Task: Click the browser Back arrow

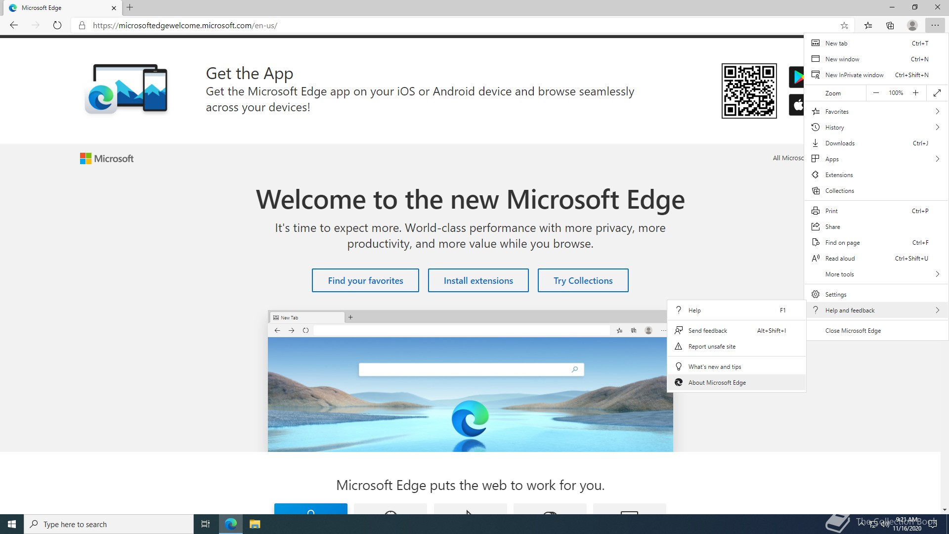Action: click(x=14, y=25)
